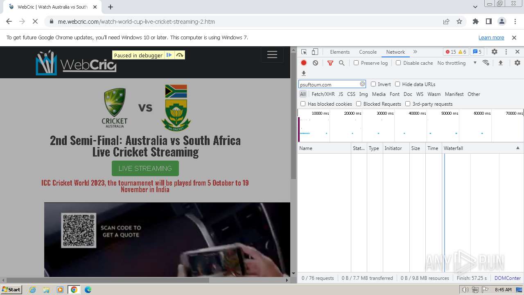Screen dimensions: 524x295
Task: Open Chrome extensions puzzle icon
Action: point(476,22)
